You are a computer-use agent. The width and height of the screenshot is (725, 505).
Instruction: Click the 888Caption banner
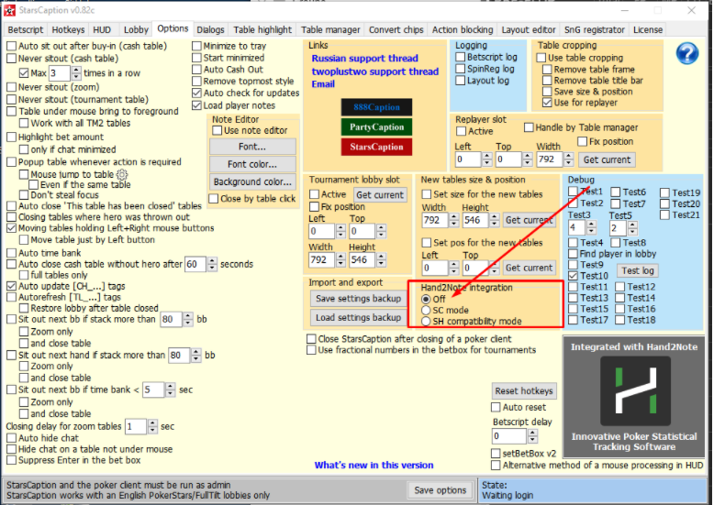point(376,107)
